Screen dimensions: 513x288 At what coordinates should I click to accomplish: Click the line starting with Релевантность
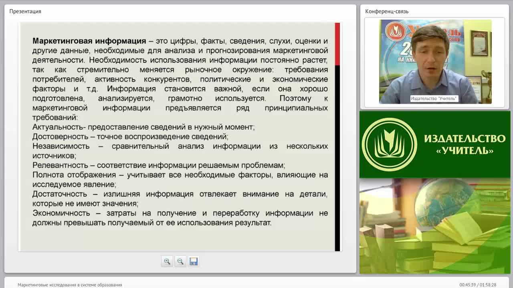(x=159, y=165)
